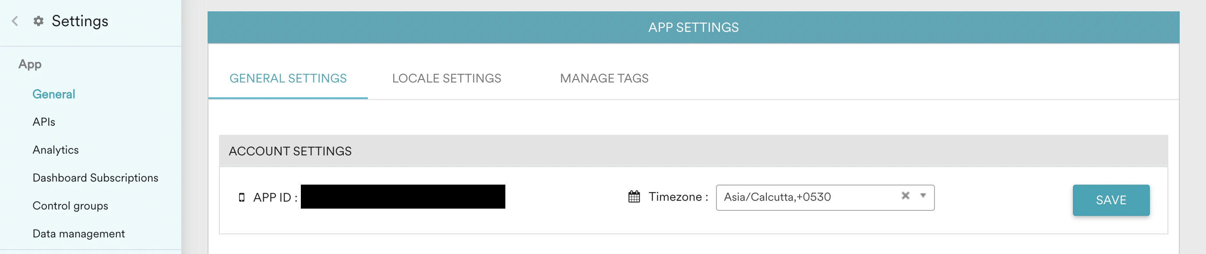
Task: Switch to the Manage Tags tab
Action: (604, 79)
